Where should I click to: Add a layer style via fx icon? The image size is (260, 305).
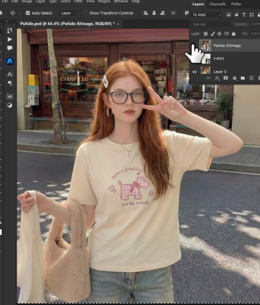click(x=217, y=78)
